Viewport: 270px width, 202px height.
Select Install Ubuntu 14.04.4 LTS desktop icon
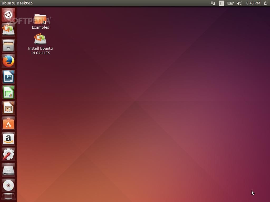tap(40, 44)
